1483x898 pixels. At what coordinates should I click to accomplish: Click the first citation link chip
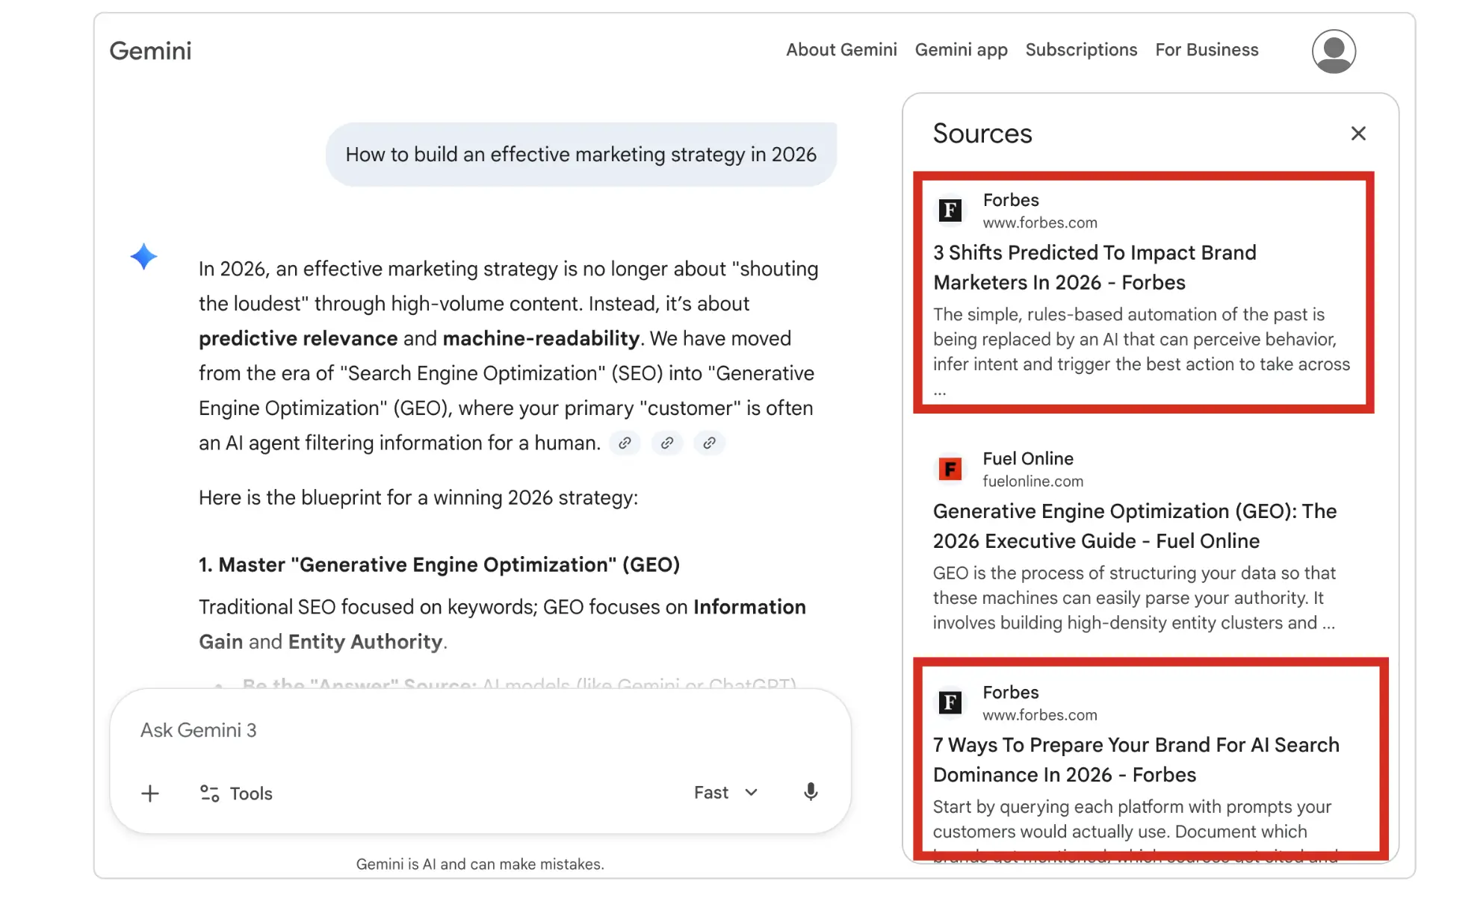(x=625, y=443)
